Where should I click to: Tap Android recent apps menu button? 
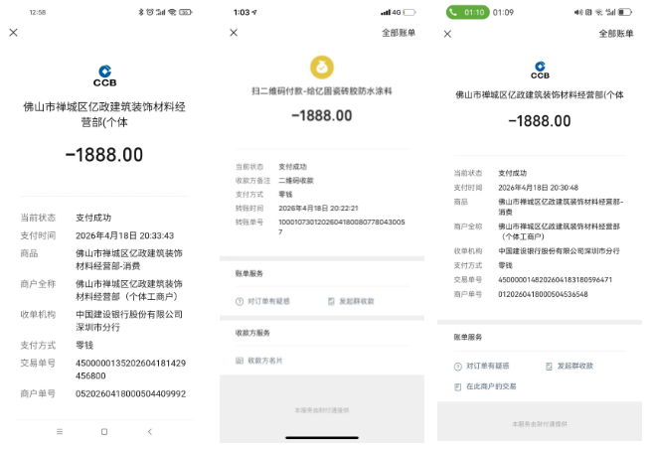click(60, 432)
